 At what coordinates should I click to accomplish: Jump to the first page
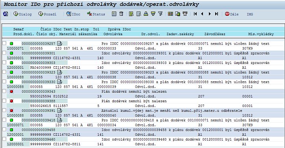[x=195, y=14]
